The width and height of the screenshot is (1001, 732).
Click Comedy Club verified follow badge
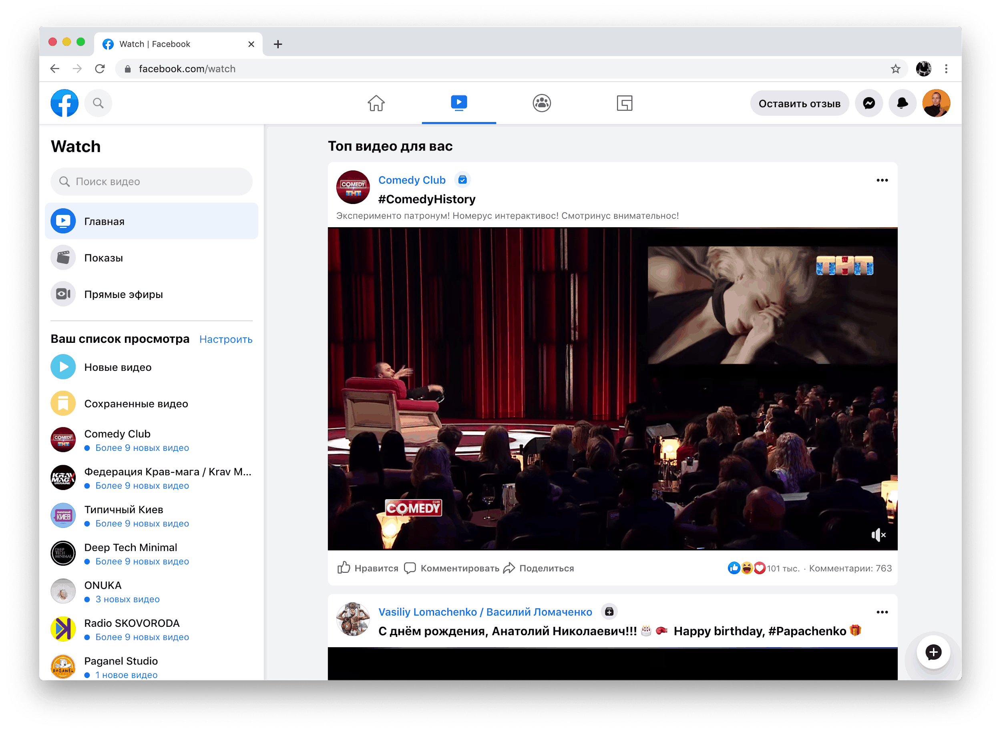(462, 180)
